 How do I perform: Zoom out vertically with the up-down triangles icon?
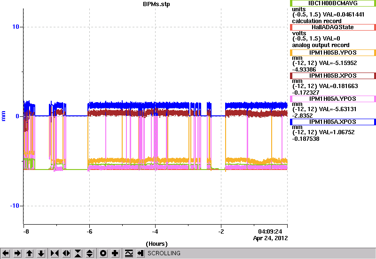click(x=90, y=253)
